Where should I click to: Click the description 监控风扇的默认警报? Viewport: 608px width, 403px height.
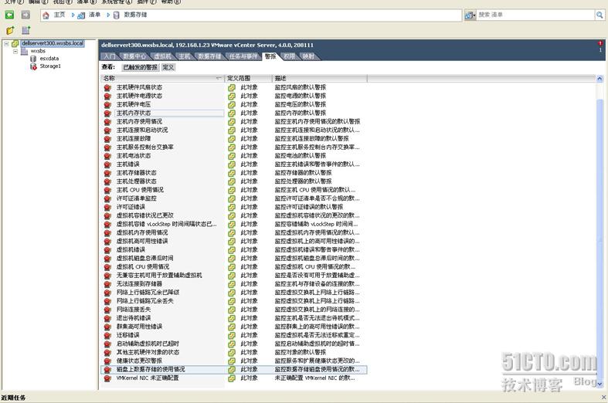coord(301,87)
